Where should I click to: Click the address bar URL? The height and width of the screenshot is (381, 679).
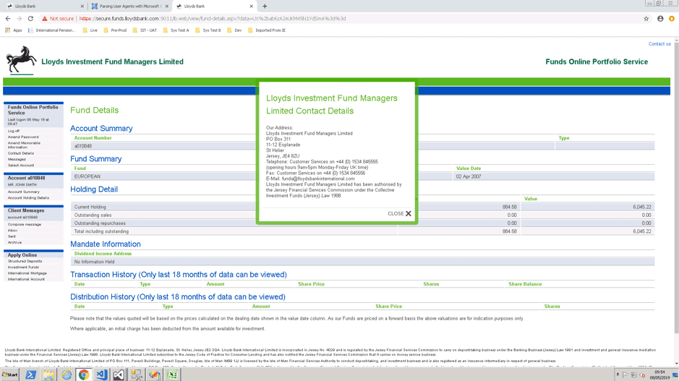click(212, 19)
